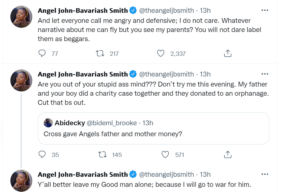The image size is (283, 192).
Task: Open more options on 'Good man' tweet
Action: tap(265, 174)
